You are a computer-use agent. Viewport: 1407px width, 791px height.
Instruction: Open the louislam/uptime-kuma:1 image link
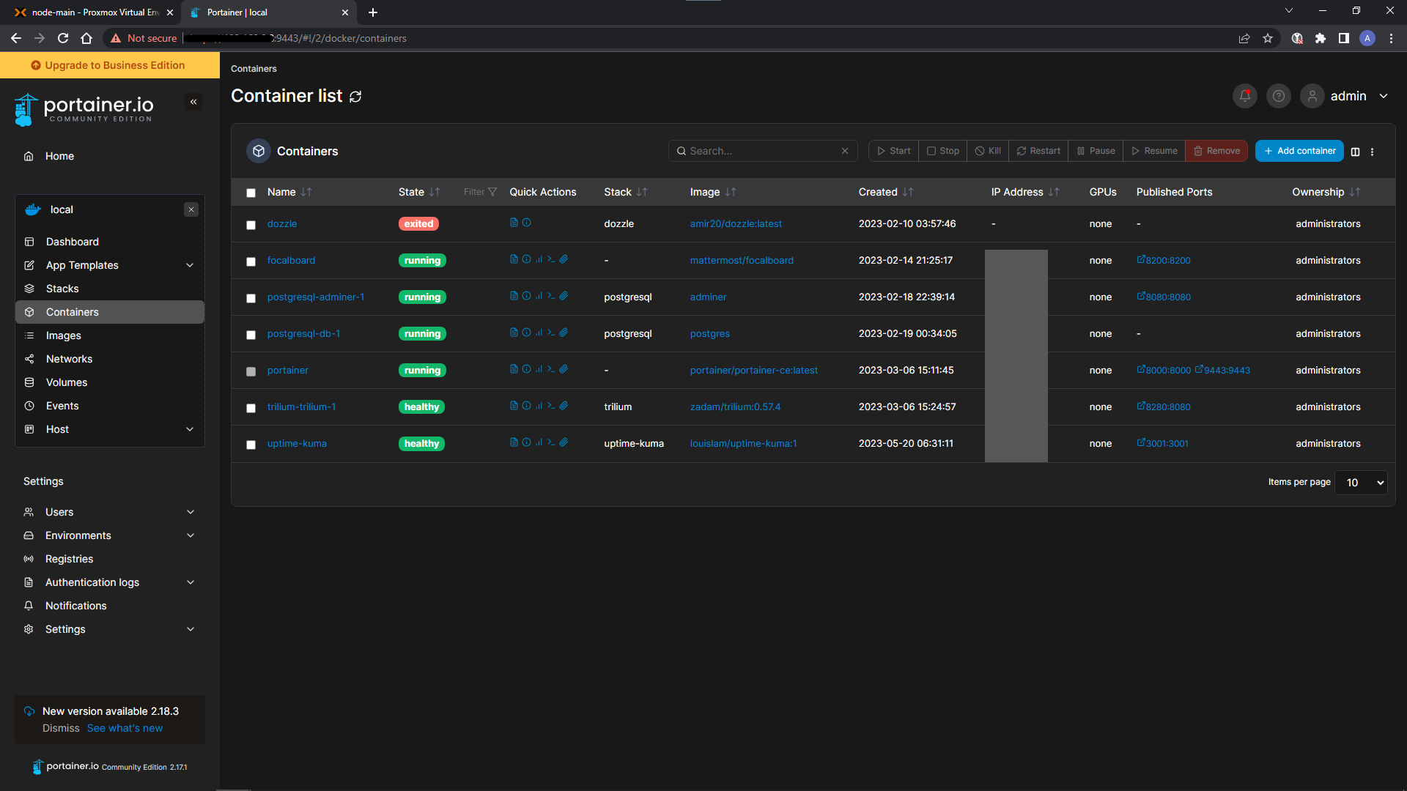[x=743, y=443]
